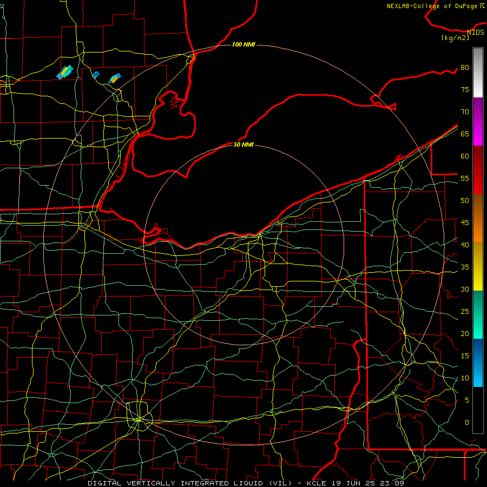487x487 pixels.
Task: Click the green-teal segment of the color bar
Action: coord(478,314)
